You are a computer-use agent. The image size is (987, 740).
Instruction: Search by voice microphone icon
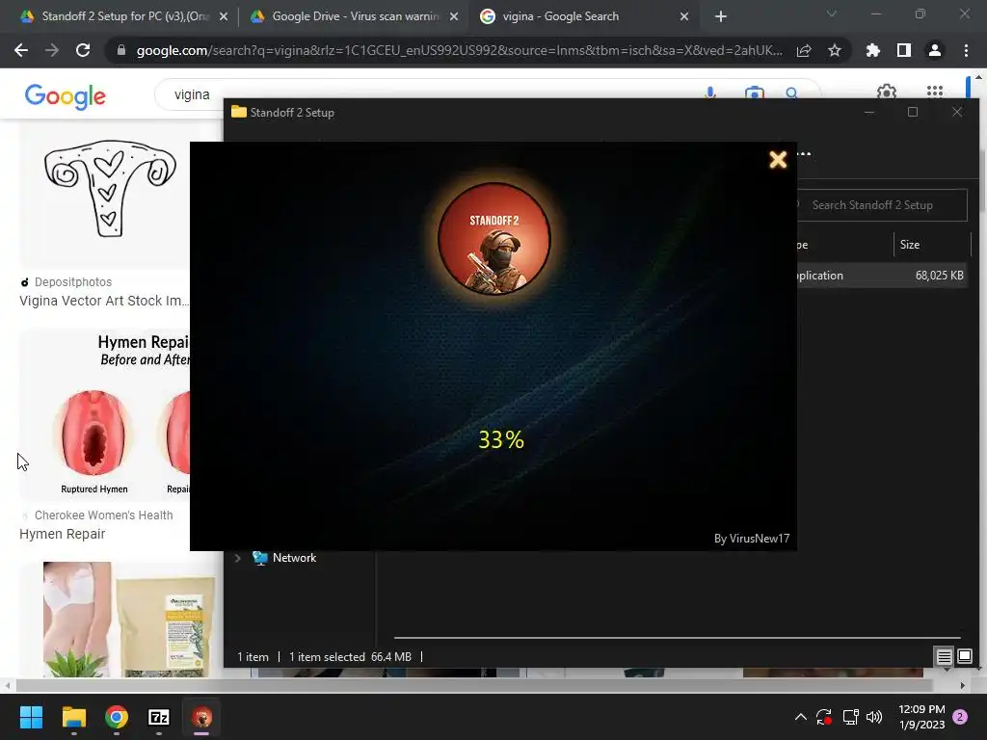pyautogui.click(x=710, y=93)
